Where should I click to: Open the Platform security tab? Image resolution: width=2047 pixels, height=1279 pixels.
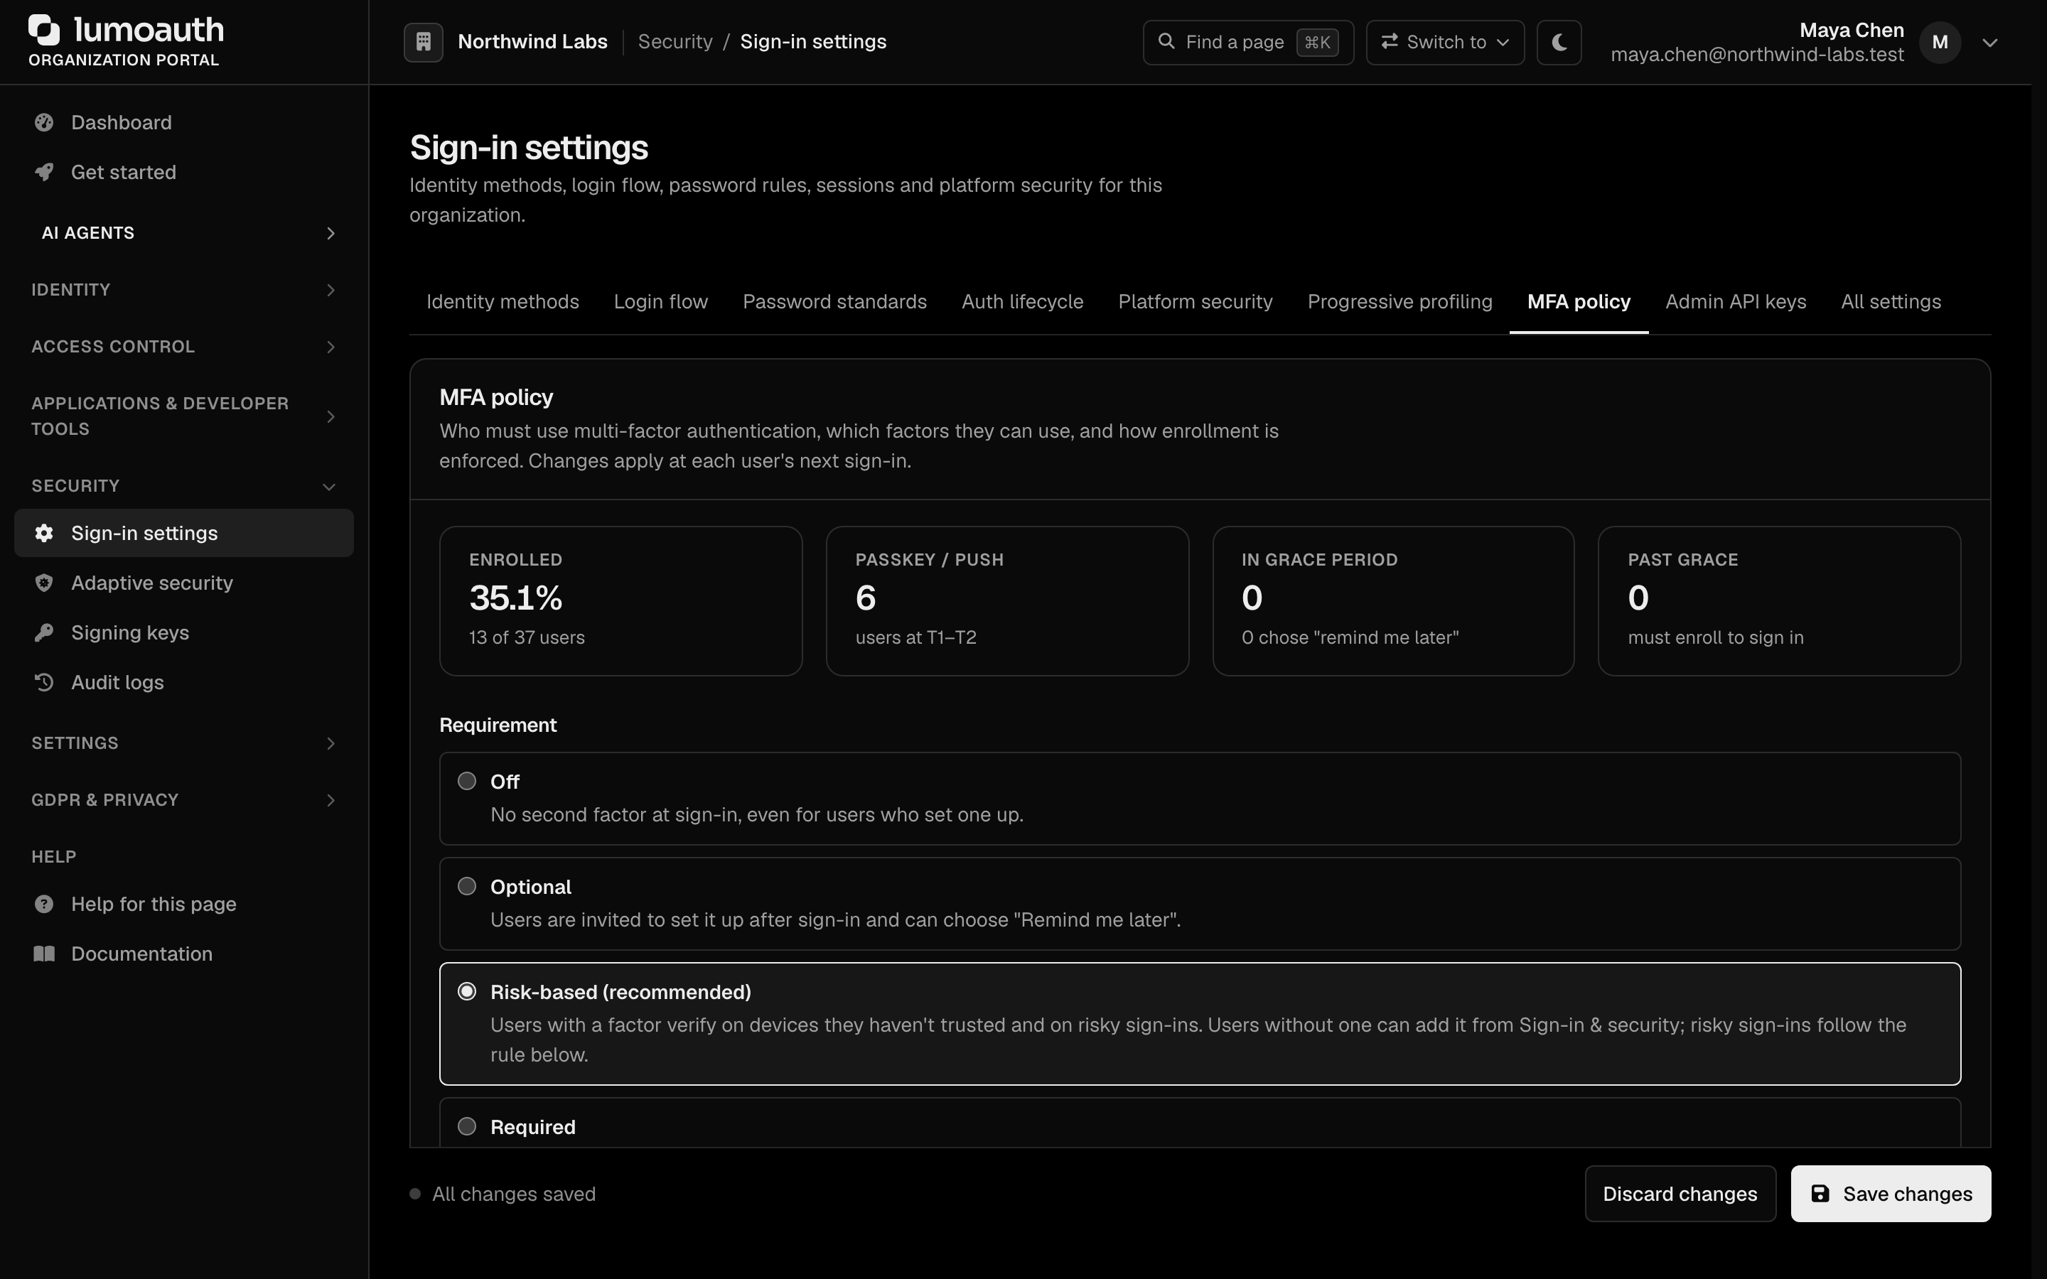pyautogui.click(x=1196, y=302)
